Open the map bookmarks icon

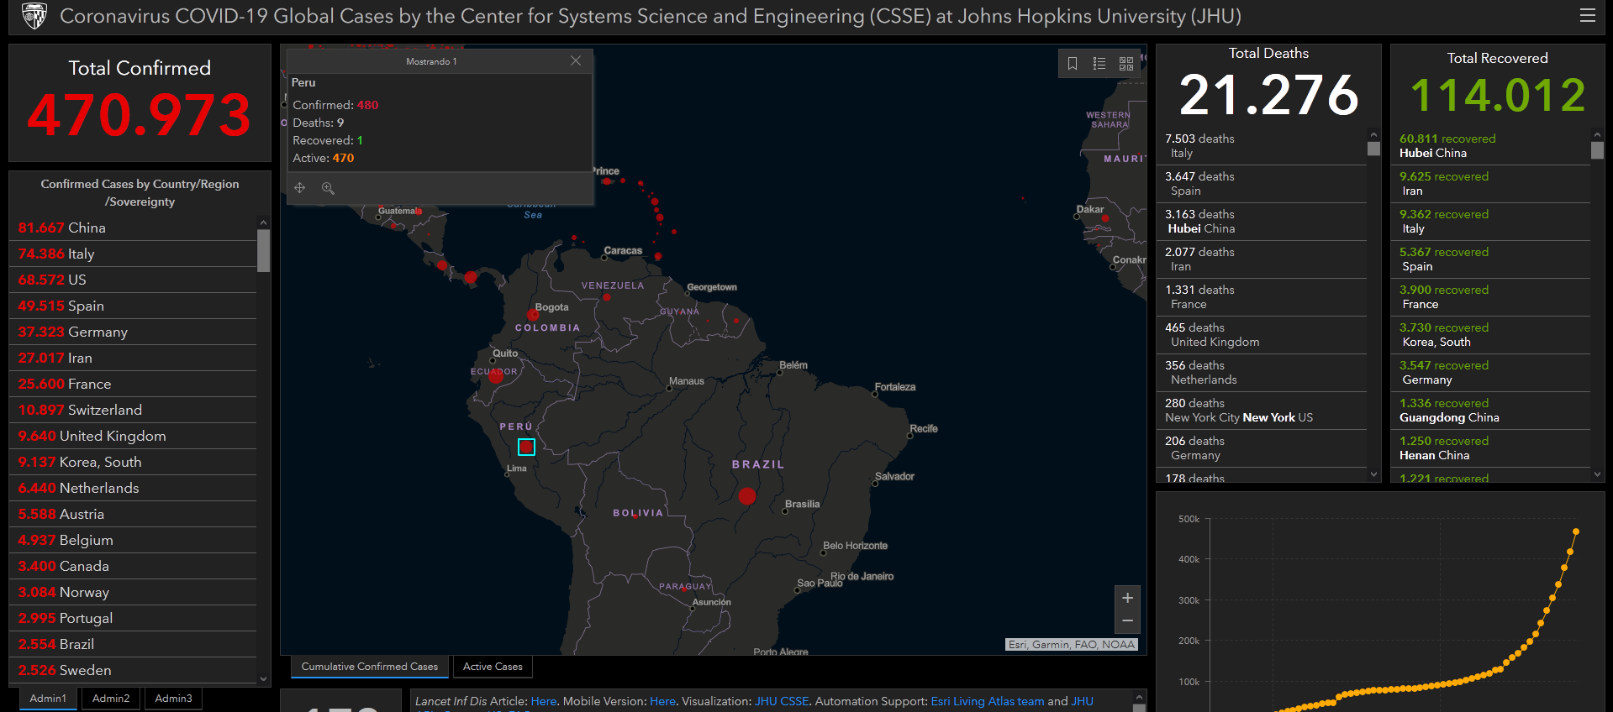(1073, 63)
